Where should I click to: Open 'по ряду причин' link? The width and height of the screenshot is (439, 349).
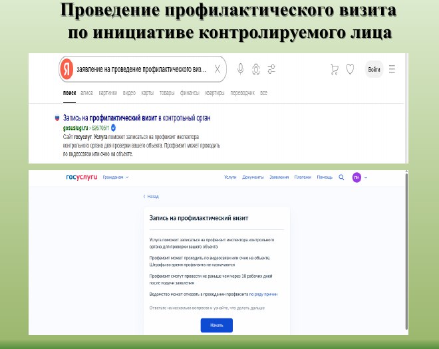(x=263, y=293)
